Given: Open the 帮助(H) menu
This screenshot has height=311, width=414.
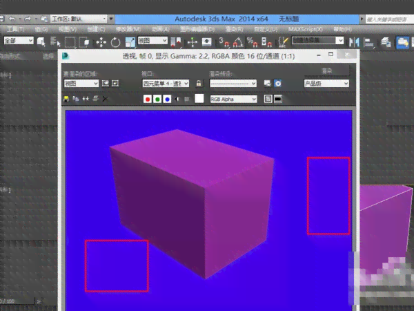Looking at the screenshot, I should coord(342,29).
